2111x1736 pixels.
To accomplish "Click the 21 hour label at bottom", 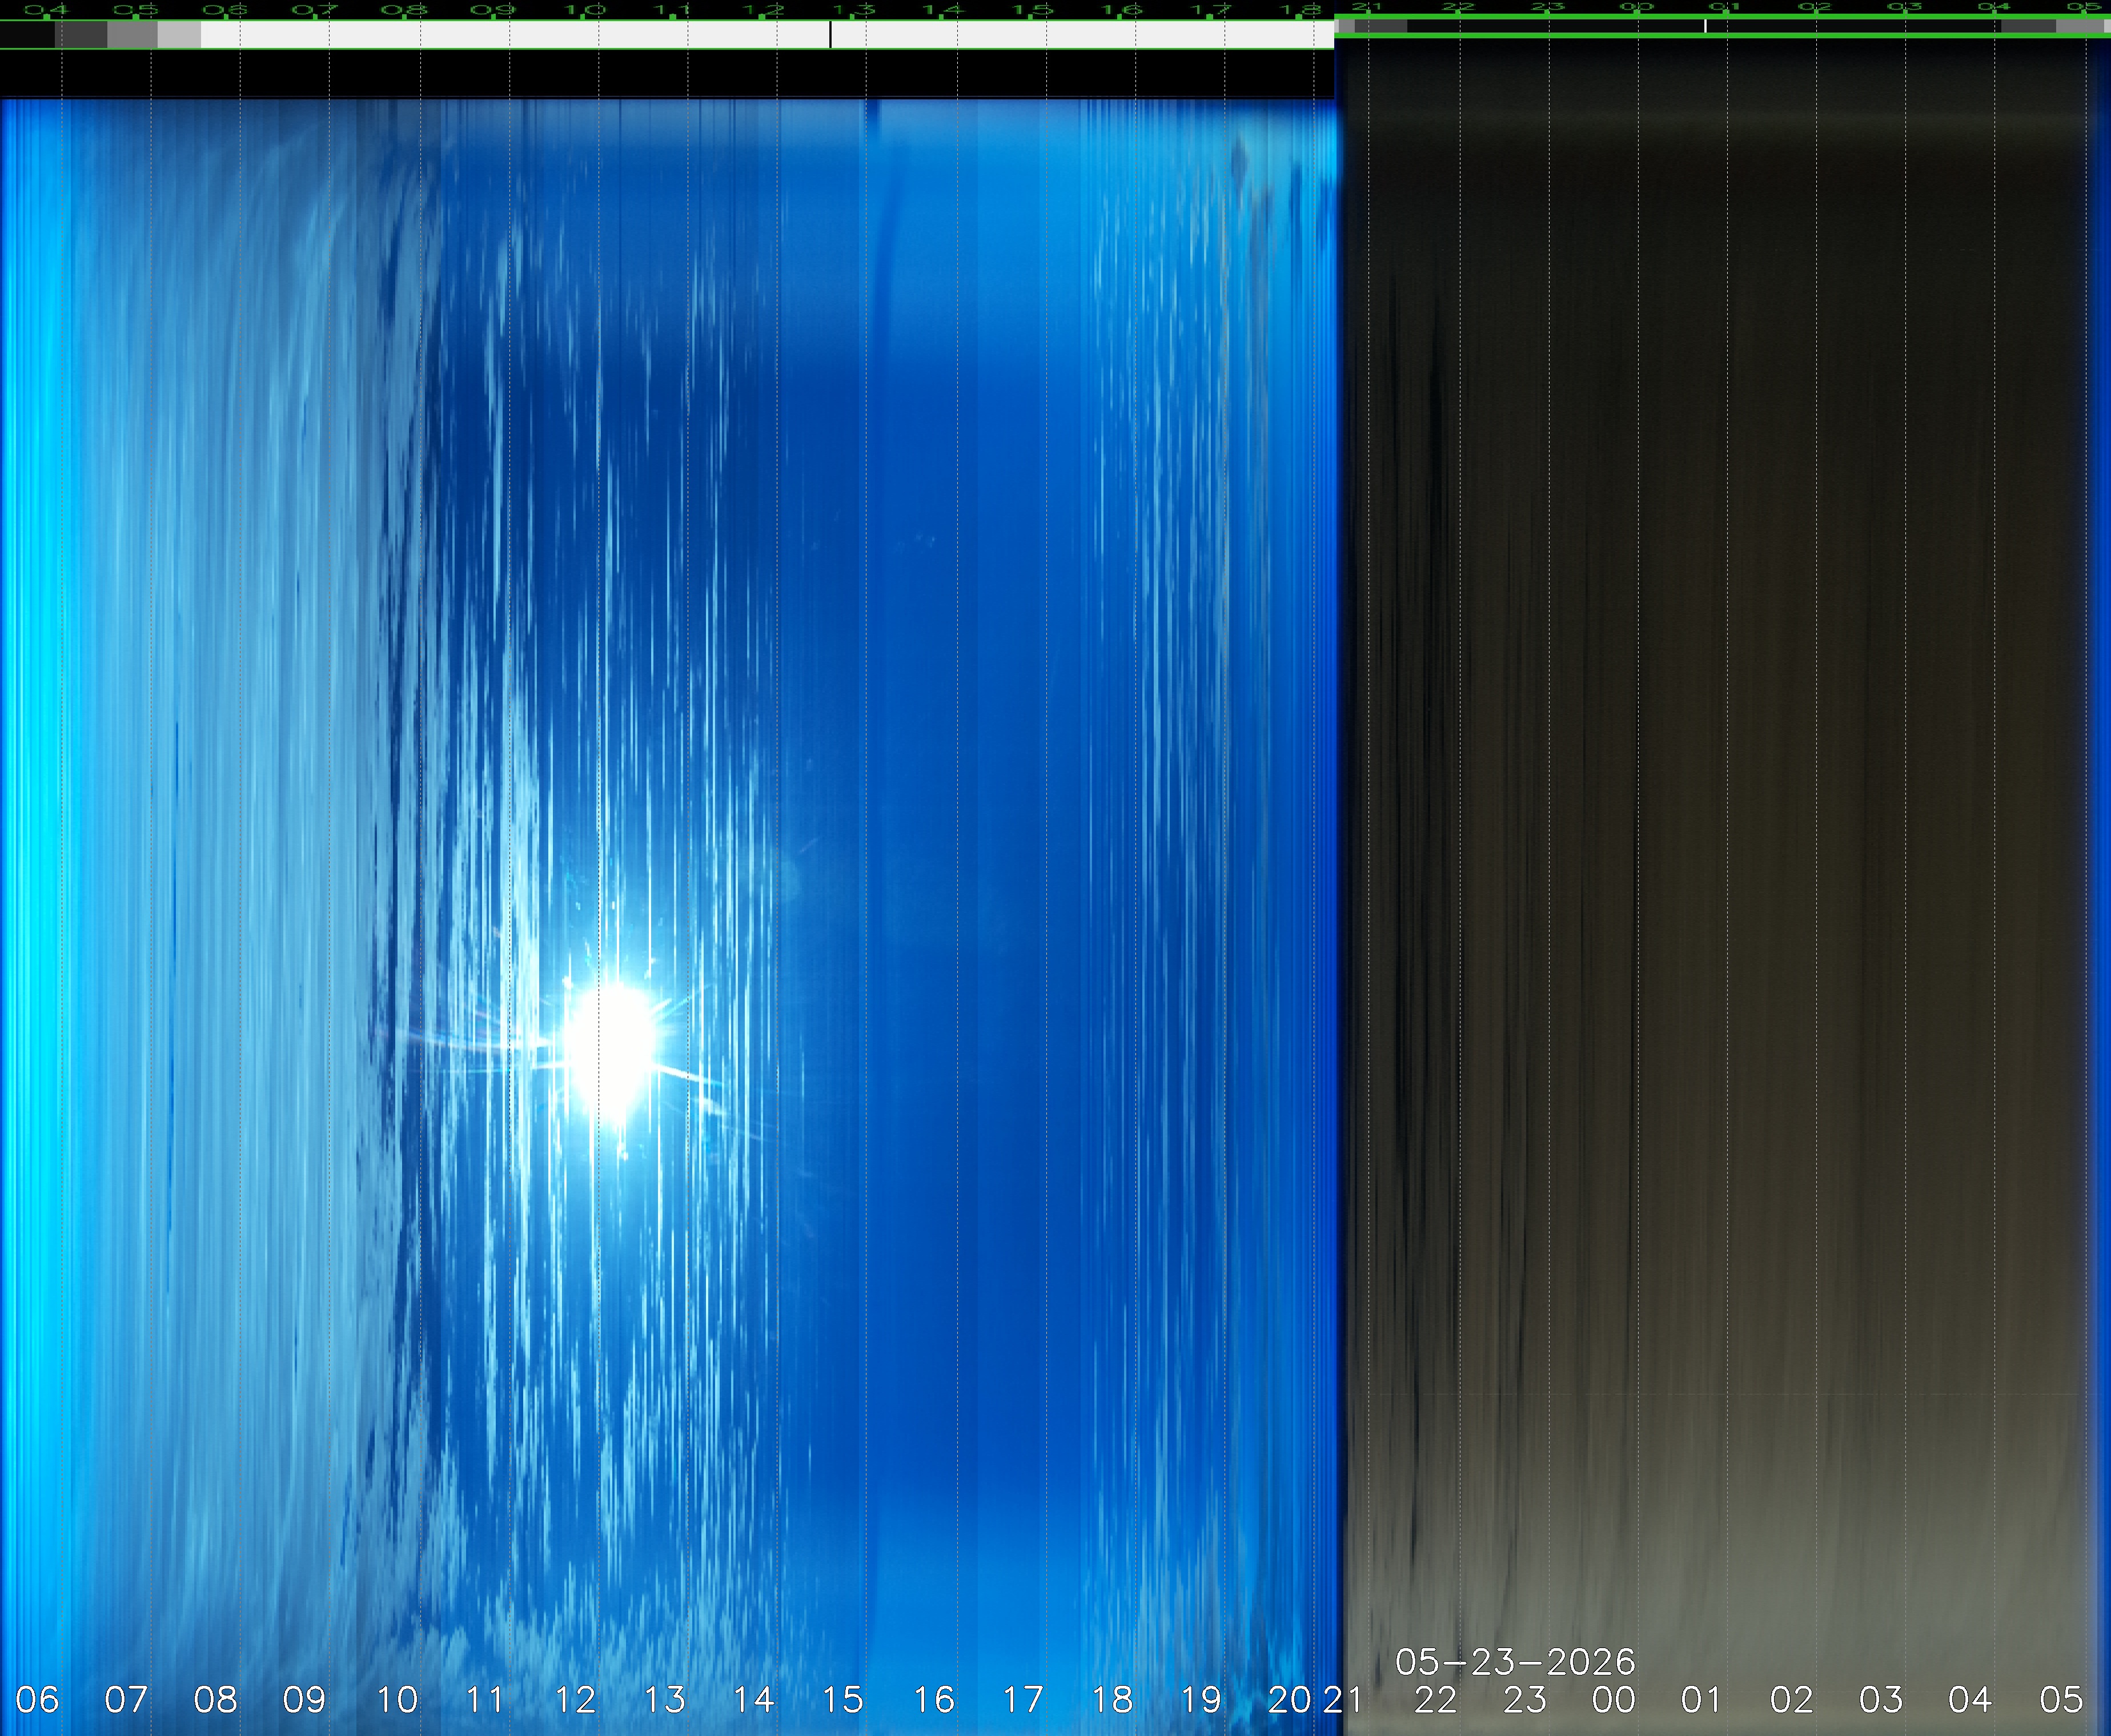I will point(1343,1699).
